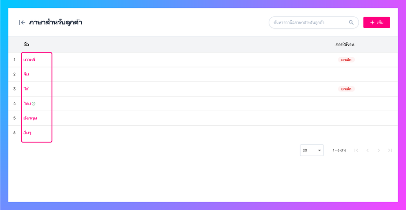Focus the customer language search field
This screenshot has width=406, height=210.
tap(309, 22)
